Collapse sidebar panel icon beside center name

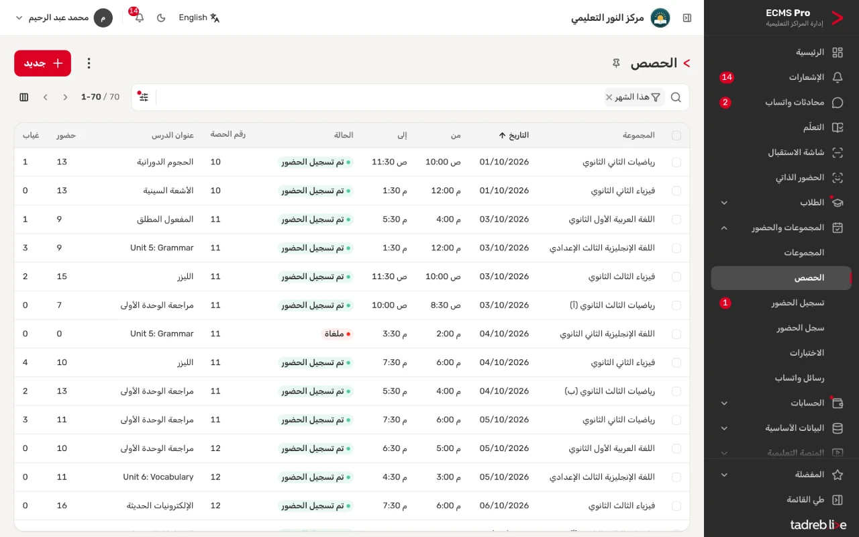point(687,18)
